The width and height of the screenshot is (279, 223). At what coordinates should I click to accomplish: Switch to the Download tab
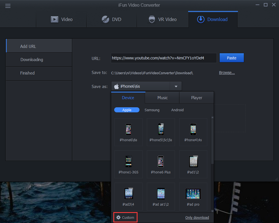(x=213, y=19)
